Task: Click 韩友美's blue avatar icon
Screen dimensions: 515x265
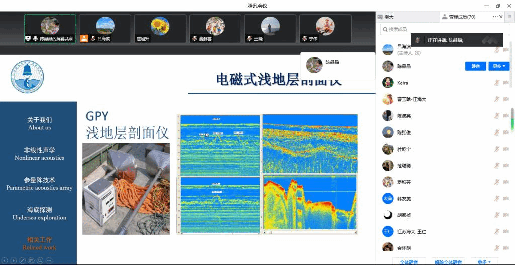Action: (x=387, y=199)
